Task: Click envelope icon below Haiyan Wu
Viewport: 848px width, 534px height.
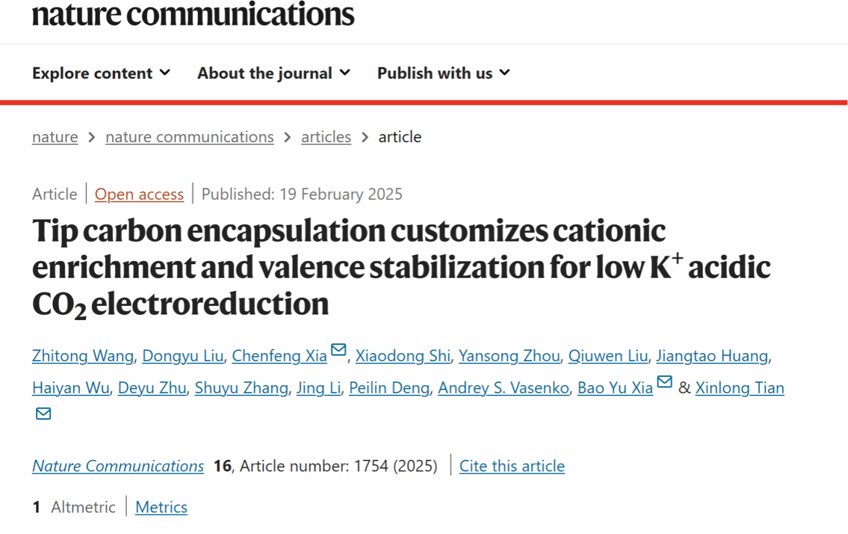Action: [44, 414]
